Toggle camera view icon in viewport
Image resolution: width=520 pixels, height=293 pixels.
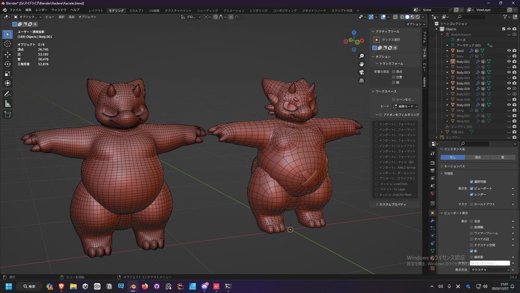point(361,72)
